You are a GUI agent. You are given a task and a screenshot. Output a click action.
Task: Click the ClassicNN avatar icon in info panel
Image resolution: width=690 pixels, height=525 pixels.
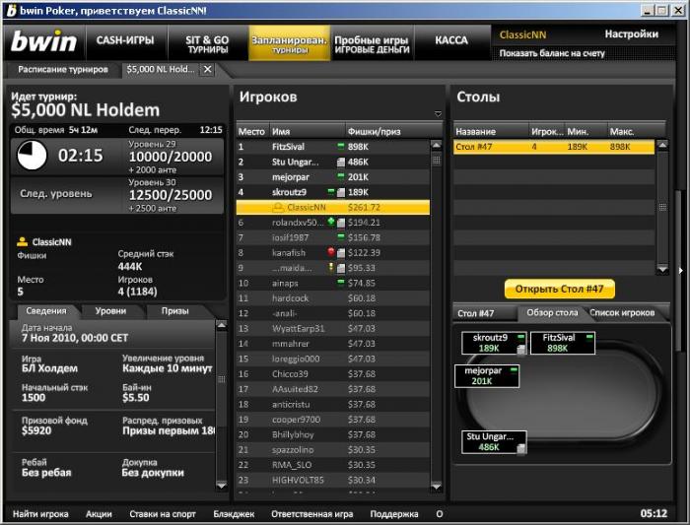click(x=22, y=241)
